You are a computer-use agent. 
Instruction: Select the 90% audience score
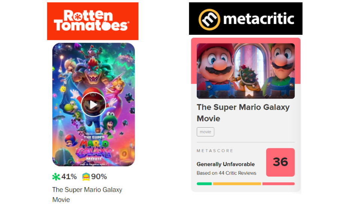99,177
